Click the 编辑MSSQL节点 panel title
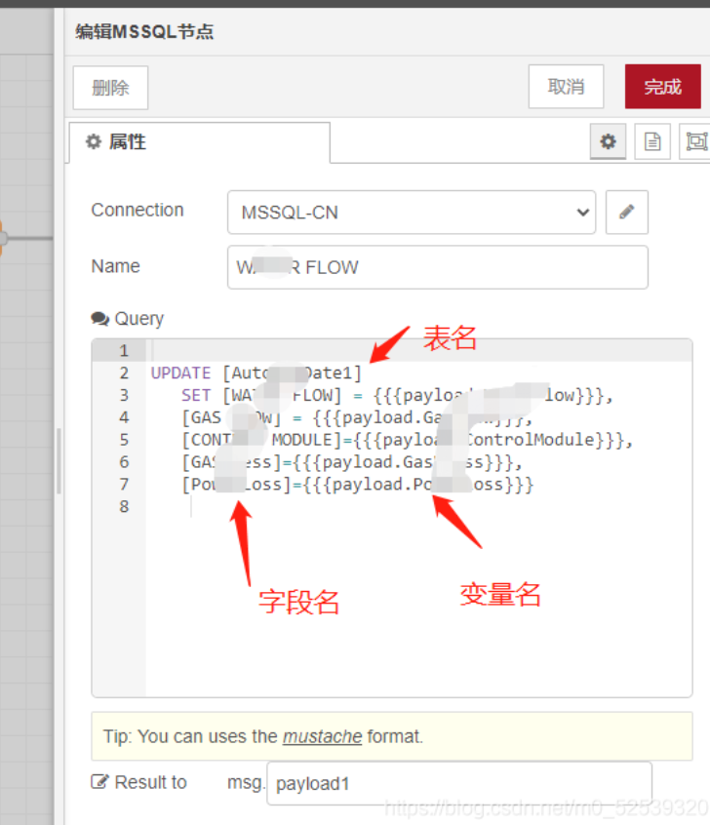Image resolution: width=710 pixels, height=825 pixels. pyautogui.click(x=144, y=31)
